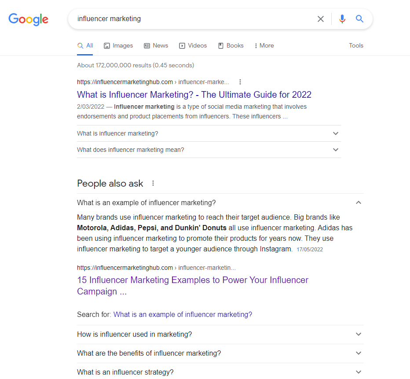Switch to the News tab
The height and width of the screenshot is (379, 410).
point(156,45)
